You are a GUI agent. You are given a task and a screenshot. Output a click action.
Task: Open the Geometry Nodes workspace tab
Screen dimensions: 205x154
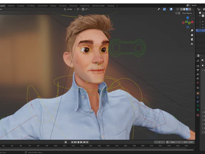pyautogui.click(x=98, y=6)
